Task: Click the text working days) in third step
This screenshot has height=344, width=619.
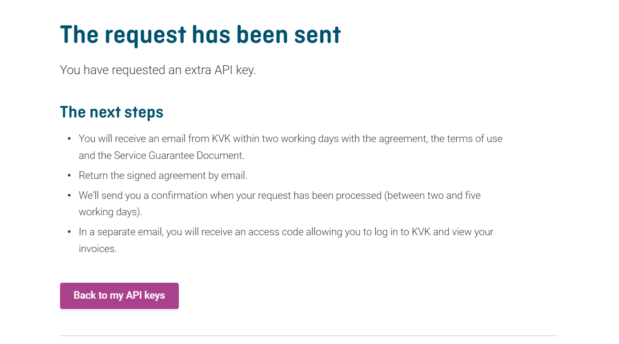Action: 110,212
